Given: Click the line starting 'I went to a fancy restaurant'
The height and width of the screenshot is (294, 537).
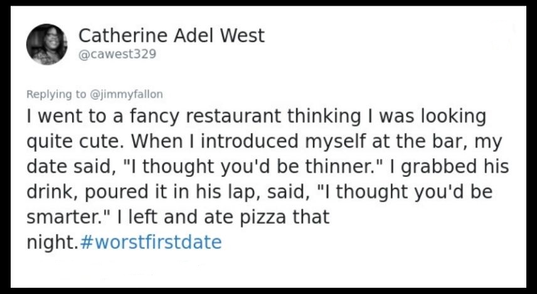Looking at the screenshot, I should coord(256,117).
